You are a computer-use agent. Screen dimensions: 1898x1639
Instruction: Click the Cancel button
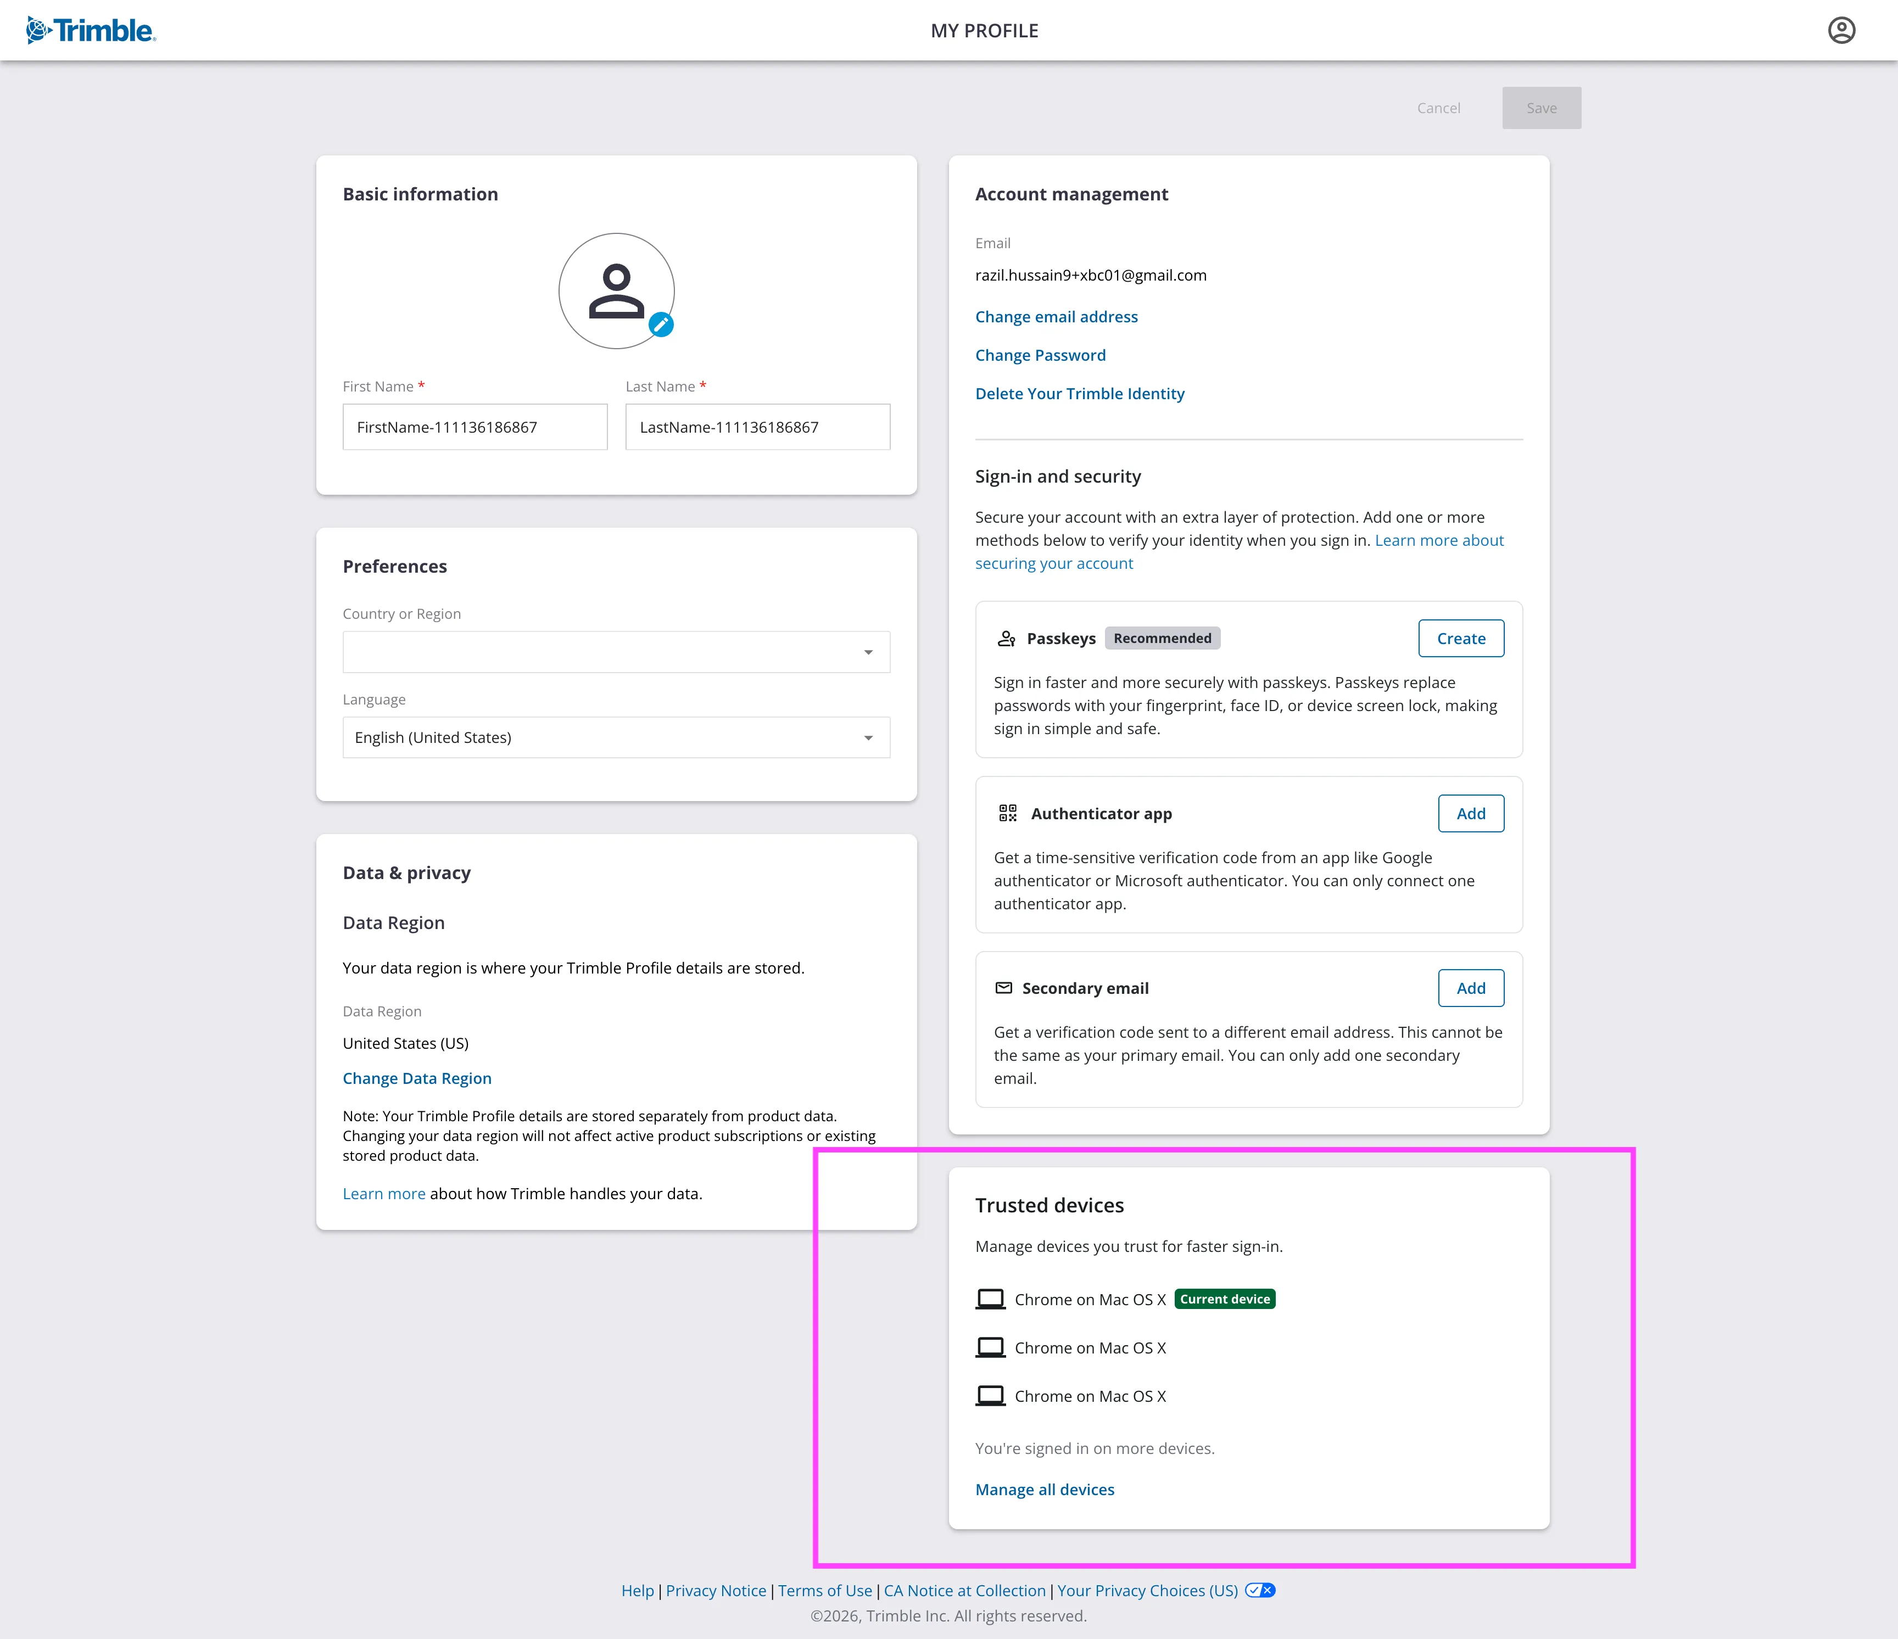pos(1438,108)
